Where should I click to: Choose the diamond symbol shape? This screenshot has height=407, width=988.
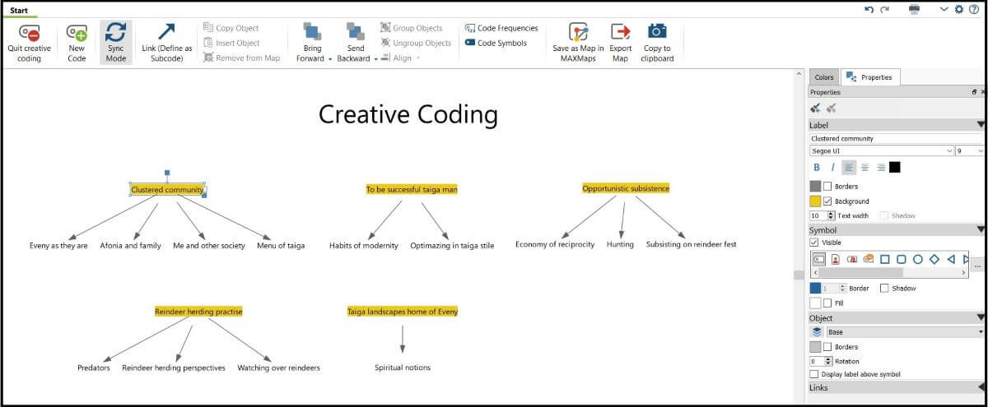[934, 258]
